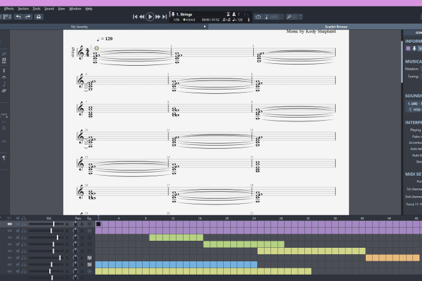Open the Sound menu
The image size is (422, 281).
(x=49, y=8)
